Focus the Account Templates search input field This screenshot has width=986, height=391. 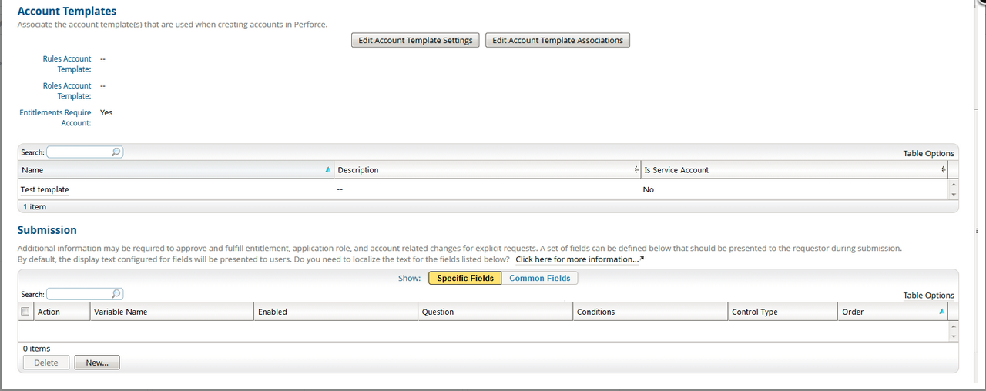pos(79,152)
